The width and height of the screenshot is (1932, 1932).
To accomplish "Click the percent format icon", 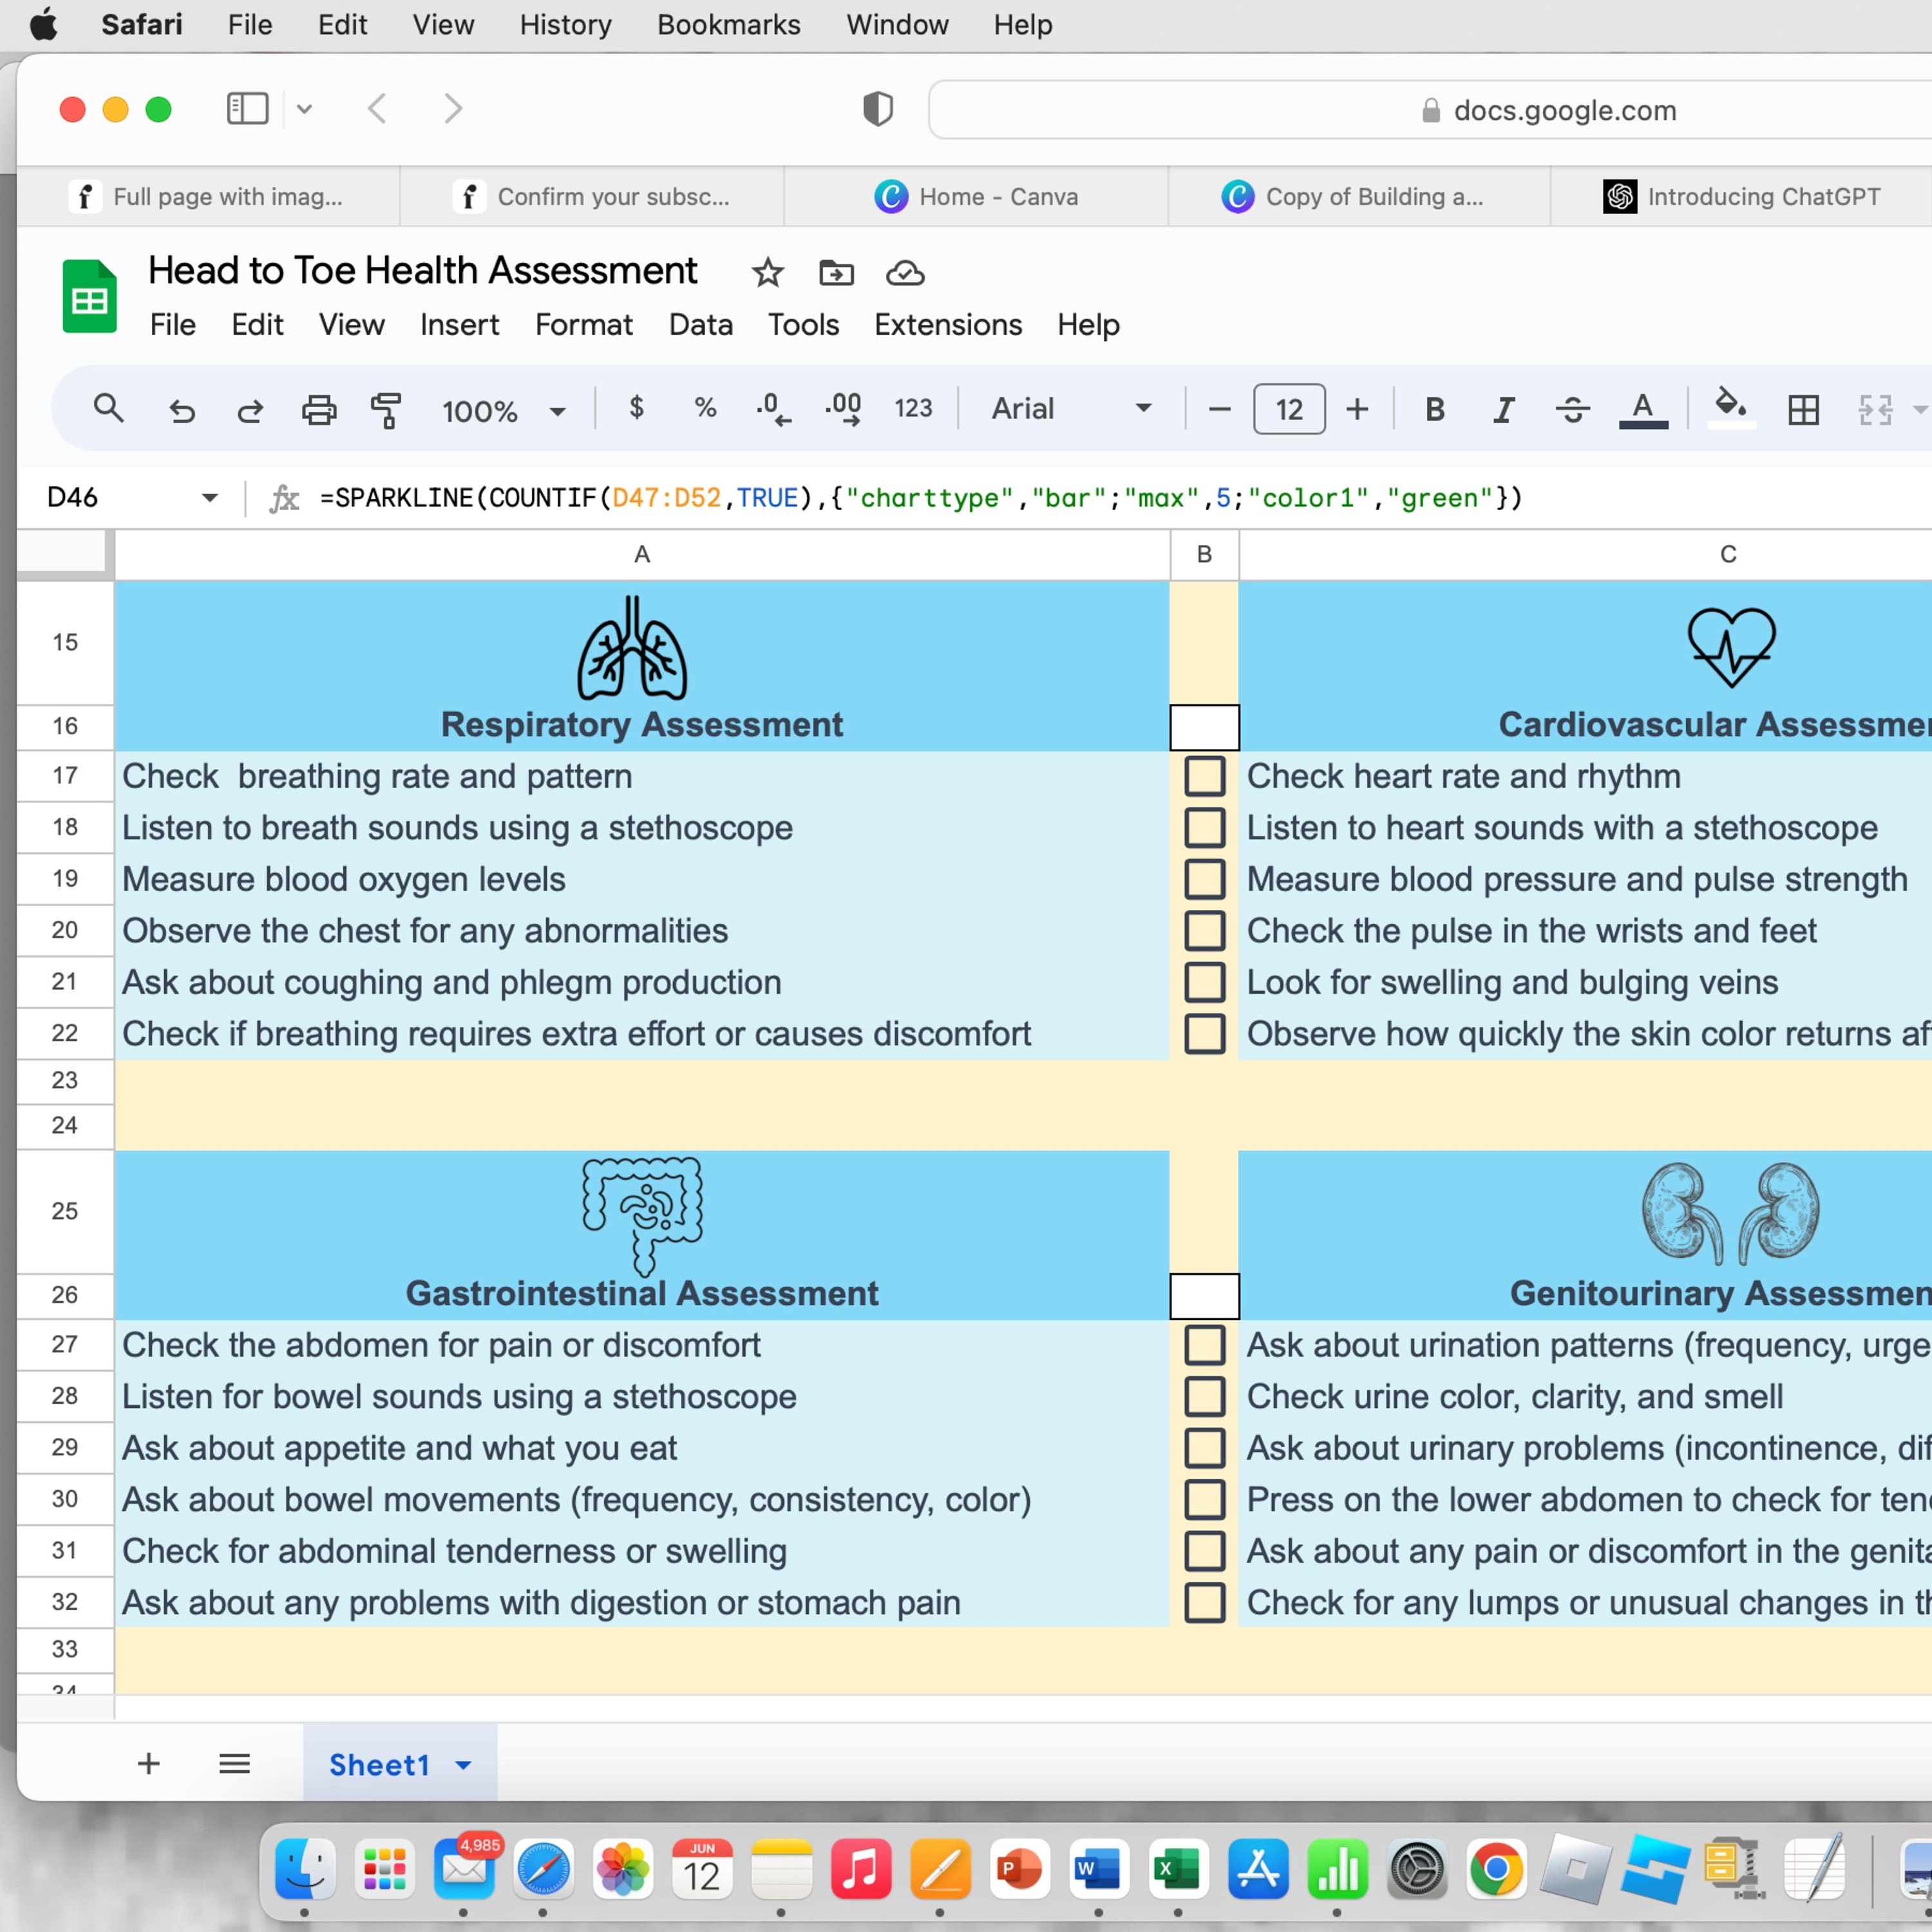I will point(705,409).
